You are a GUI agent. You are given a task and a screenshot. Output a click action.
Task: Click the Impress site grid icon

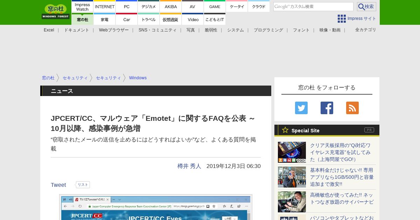point(342,19)
